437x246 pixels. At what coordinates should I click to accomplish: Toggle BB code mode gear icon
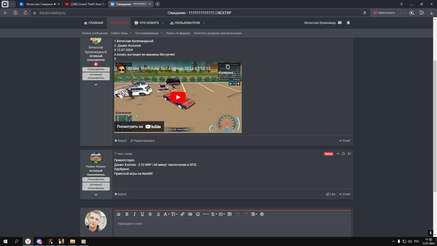262,214
